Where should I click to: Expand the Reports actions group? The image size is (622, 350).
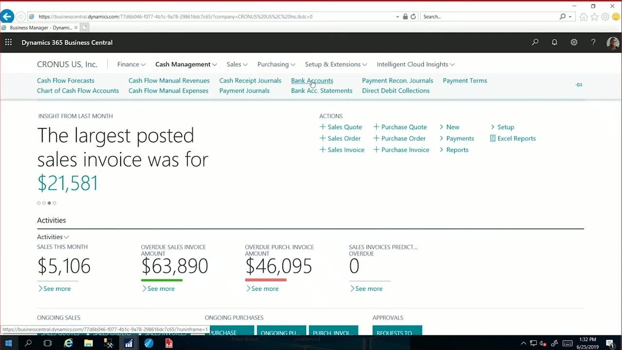tap(454, 150)
